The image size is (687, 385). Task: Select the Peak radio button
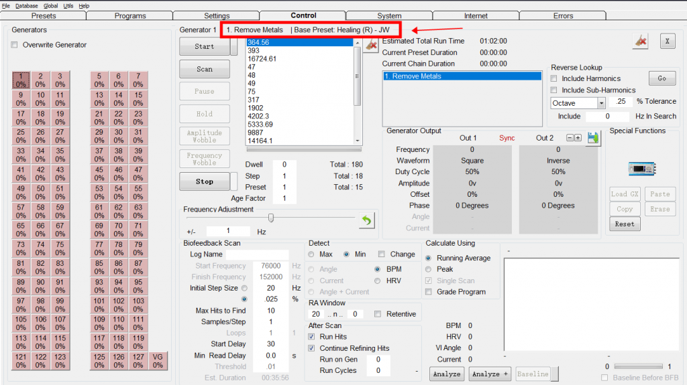[429, 269]
